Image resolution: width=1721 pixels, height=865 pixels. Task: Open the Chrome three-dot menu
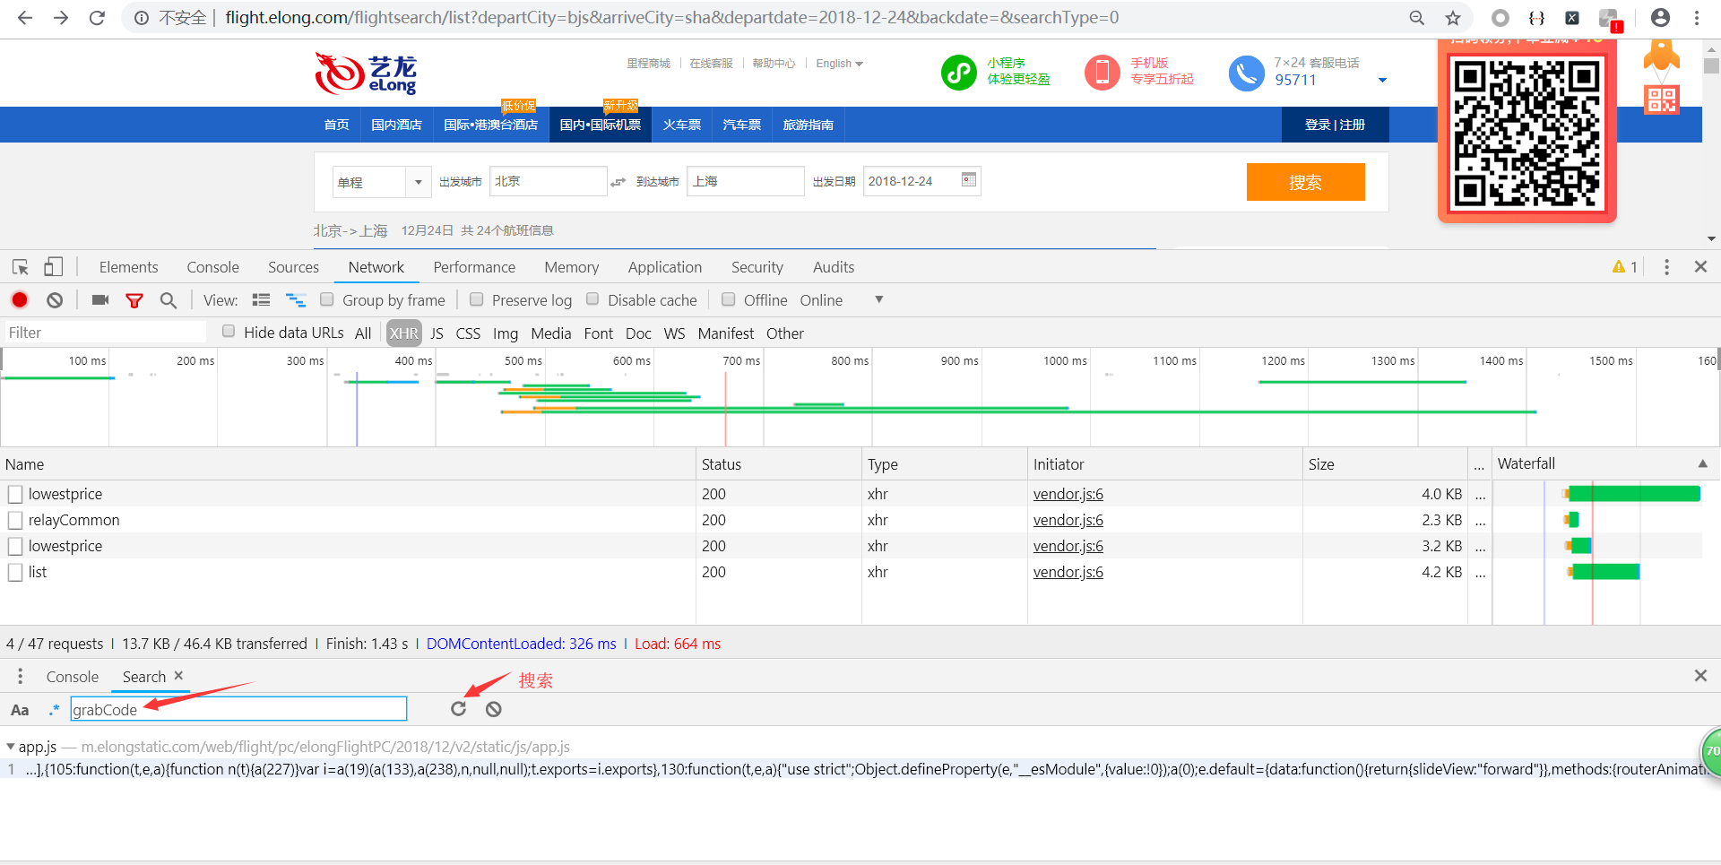point(1697,18)
